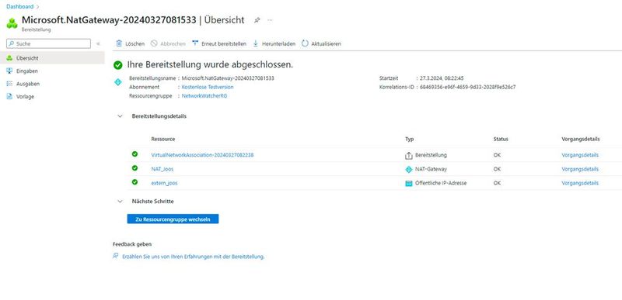622x300 pixels.
Task: Pin the deployment with the pin icon
Action: pos(257,20)
